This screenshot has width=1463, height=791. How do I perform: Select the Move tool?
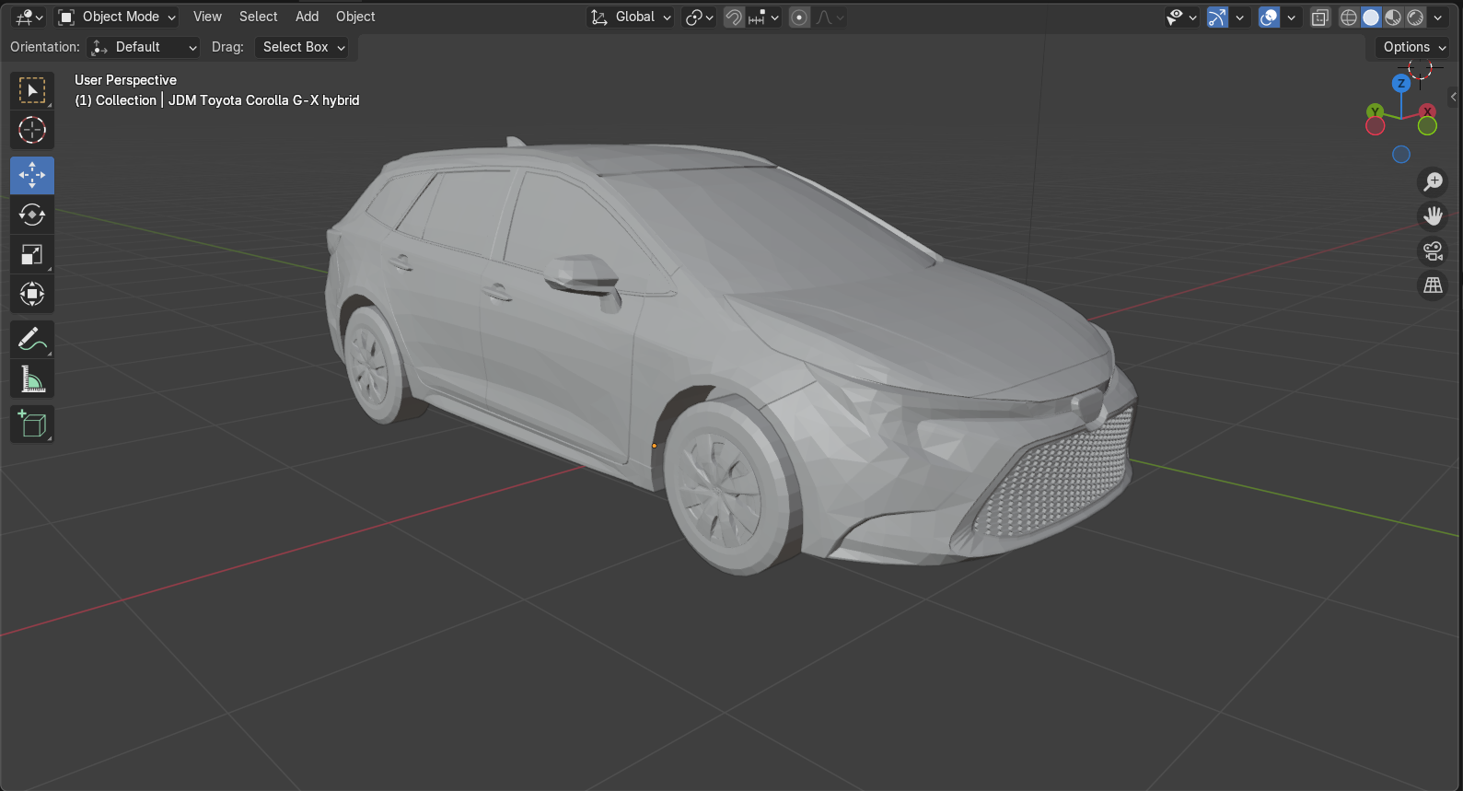tap(32, 175)
